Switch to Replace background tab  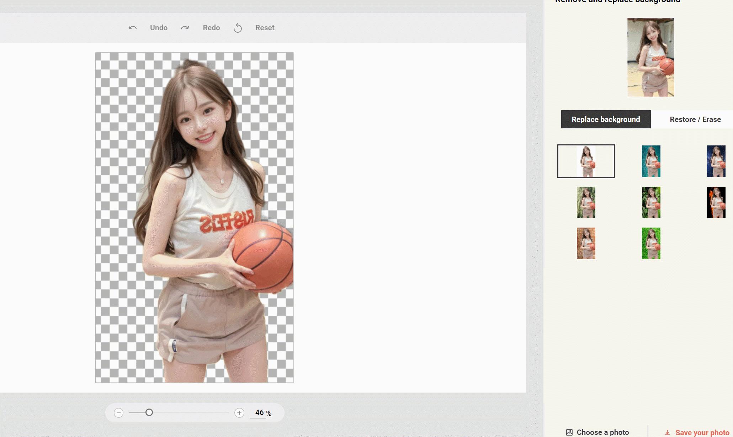606,119
